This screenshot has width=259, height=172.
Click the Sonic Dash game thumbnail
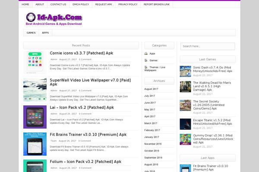[x=185, y=71]
